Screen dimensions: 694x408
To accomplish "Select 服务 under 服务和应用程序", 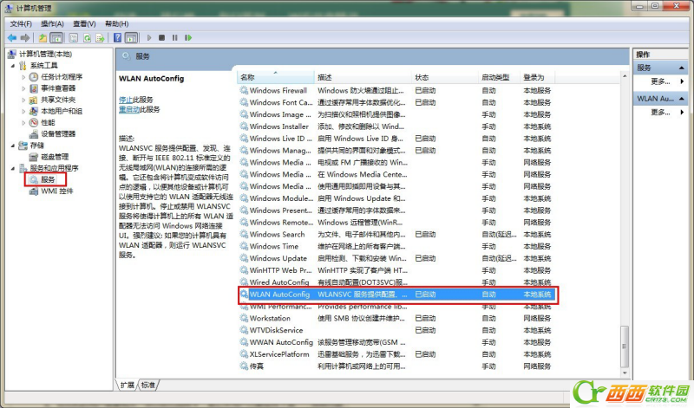I will (48, 179).
